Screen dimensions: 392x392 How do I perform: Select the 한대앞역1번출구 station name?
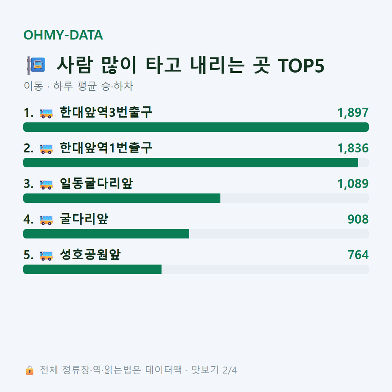coord(106,148)
